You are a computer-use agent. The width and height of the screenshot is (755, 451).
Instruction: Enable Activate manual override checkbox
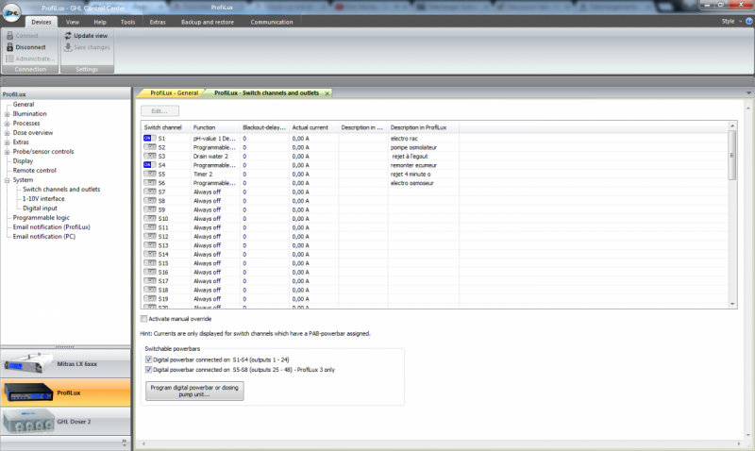point(144,319)
